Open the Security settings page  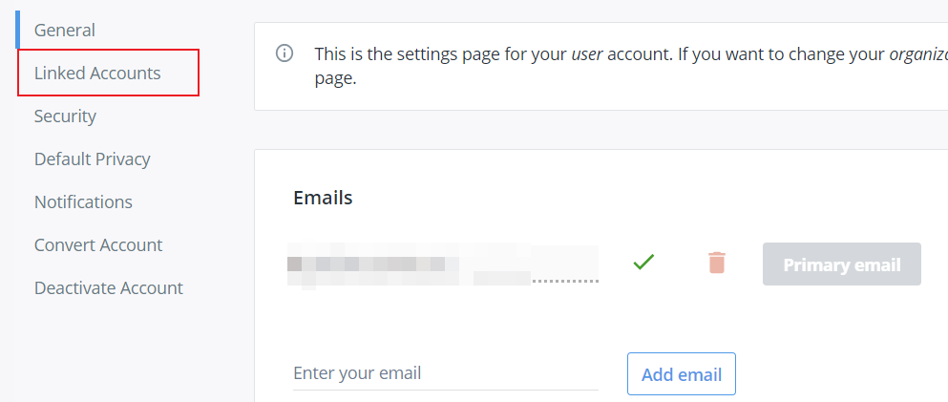coord(65,116)
